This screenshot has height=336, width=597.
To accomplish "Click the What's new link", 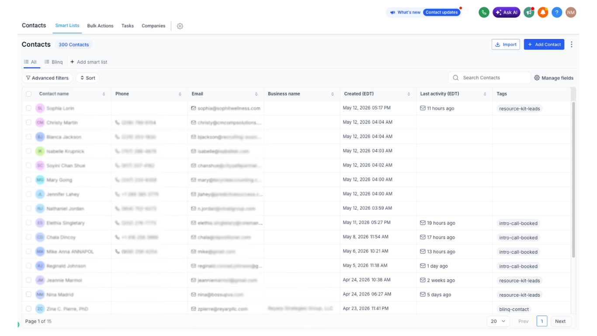I will 406,12.
